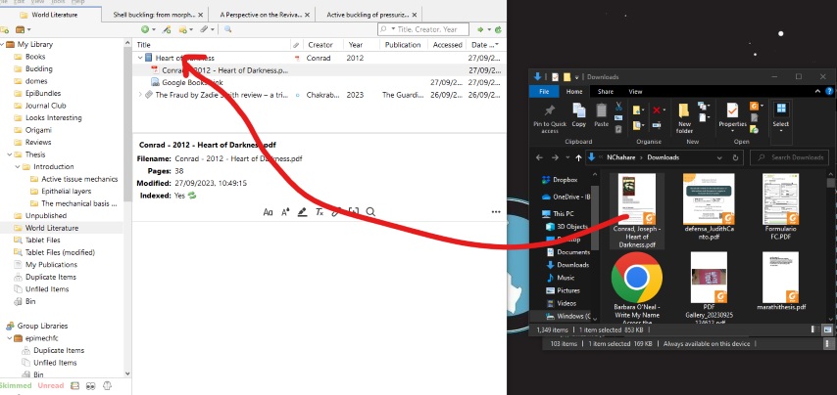
Task: Open the Share tab in File Explorer
Action: [606, 92]
